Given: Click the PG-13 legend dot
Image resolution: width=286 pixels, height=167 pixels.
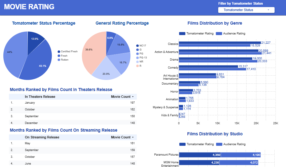Looking at the screenshot, I should click(x=137, y=58).
